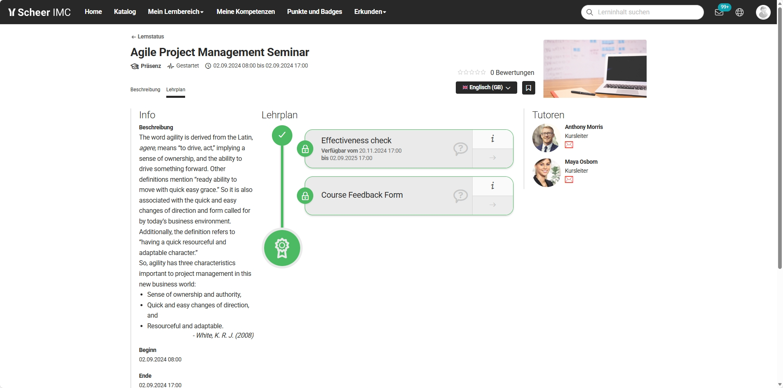The image size is (783, 388).
Task: Open the Effectiveness check title
Action: click(x=356, y=140)
